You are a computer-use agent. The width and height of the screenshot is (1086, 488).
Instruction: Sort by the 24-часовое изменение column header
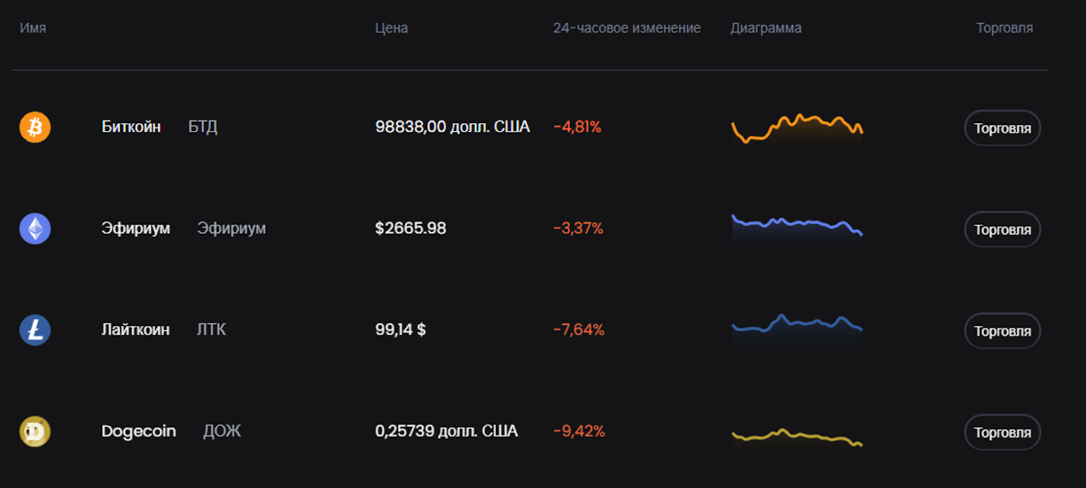[x=626, y=28]
